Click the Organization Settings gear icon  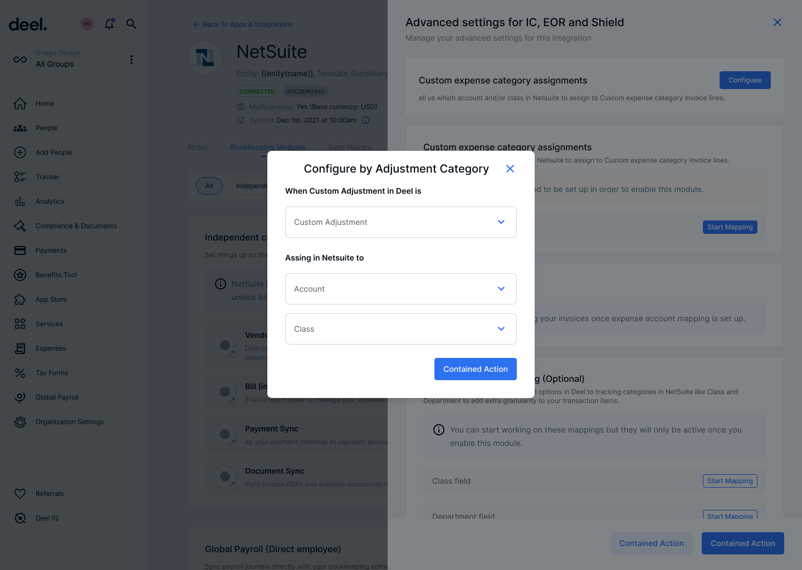[x=20, y=422]
